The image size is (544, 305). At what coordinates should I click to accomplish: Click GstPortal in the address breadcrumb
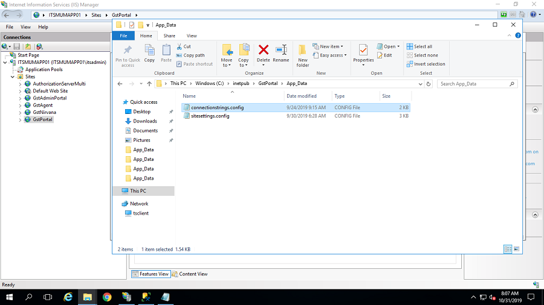268,83
